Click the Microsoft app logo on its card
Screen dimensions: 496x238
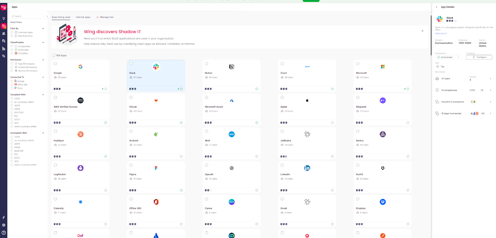pos(383,67)
